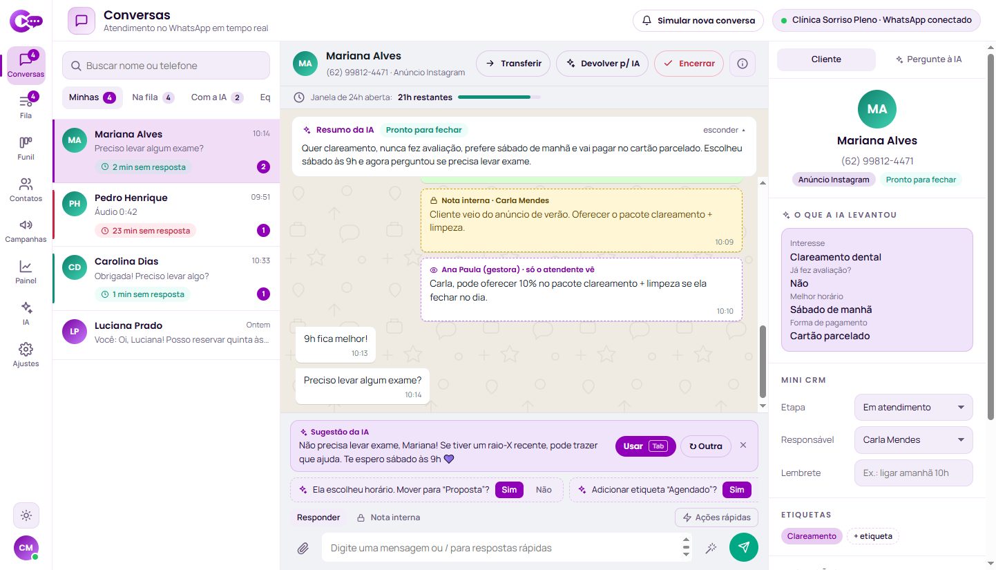Viewport: 996px width, 570px height.
Task: Collapse the AI summary with esconder
Action: click(725, 130)
